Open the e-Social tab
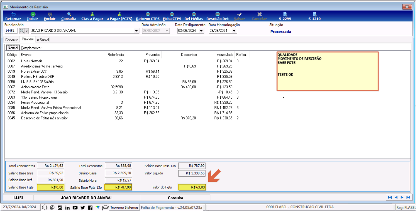The width and height of the screenshot is (416, 211). pyautogui.click(x=43, y=40)
